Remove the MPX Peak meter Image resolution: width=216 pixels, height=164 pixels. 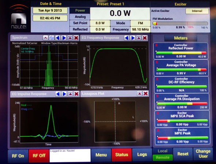(158, 130)
